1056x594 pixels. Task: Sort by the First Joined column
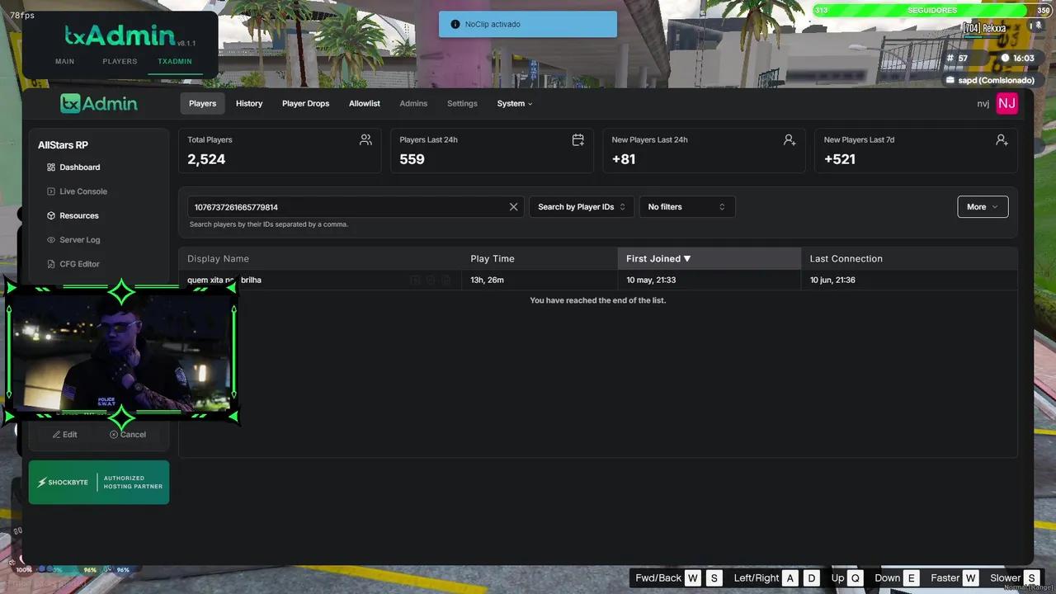point(709,259)
